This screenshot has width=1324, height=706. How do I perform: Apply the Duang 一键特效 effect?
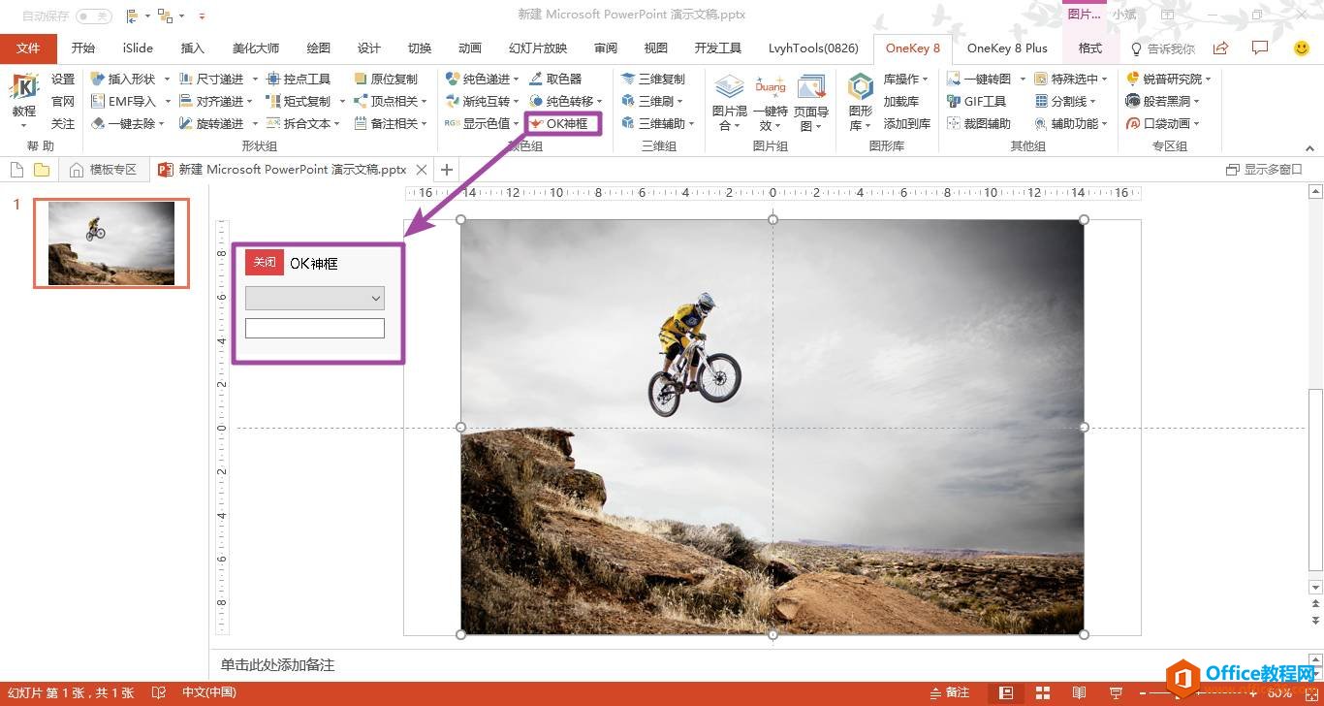coord(770,92)
